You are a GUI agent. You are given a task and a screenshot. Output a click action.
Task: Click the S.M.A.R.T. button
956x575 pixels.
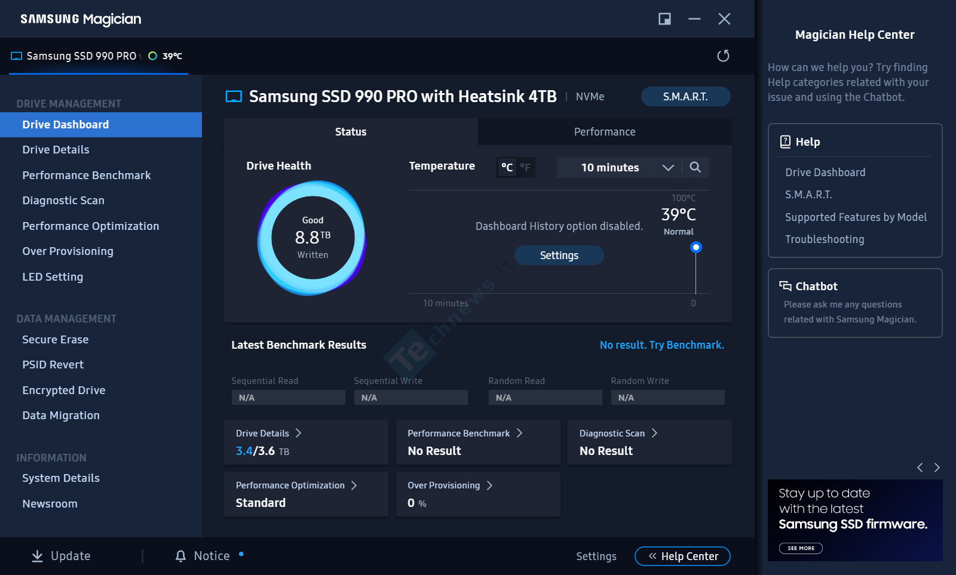[x=685, y=97]
